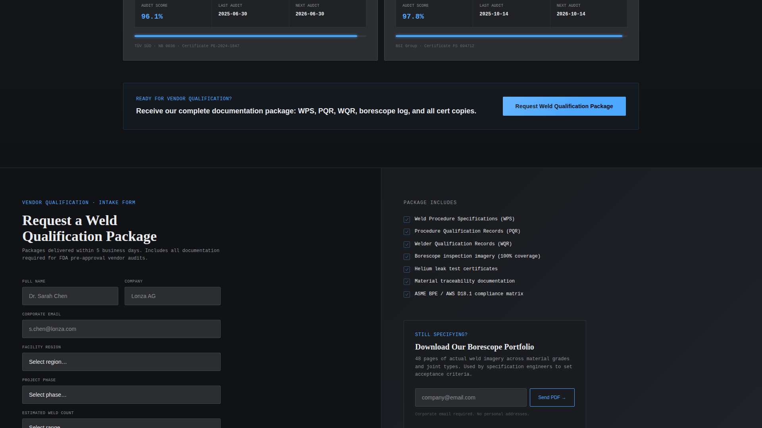Image resolution: width=762 pixels, height=428 pixels.
Task: Click the Download Our Borescope Portfolio heading
Action: point(475,347)
